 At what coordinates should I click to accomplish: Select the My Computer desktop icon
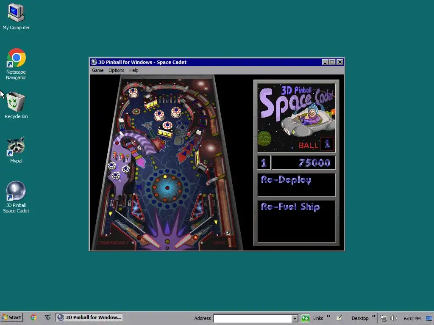16,17
